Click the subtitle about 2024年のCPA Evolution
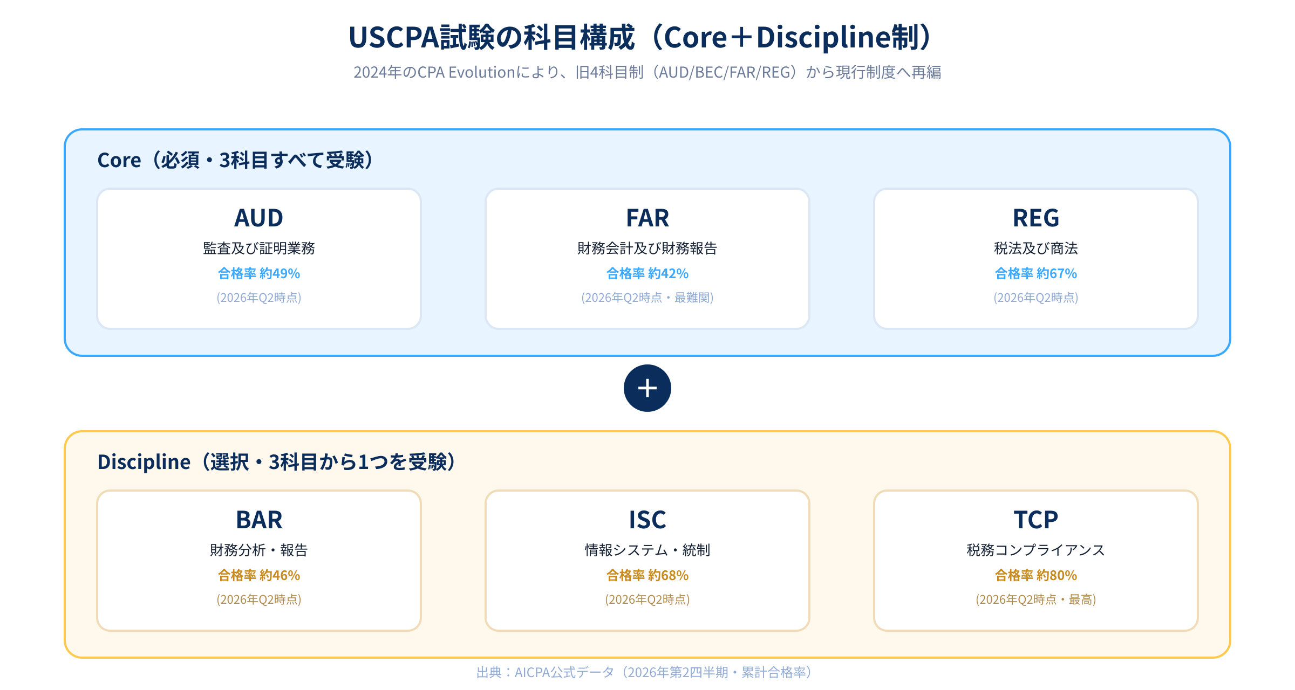This screenshot has height=690, width=1295. click(x=647, y=72)
